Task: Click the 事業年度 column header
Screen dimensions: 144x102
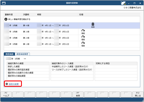Action: click(x=9, y=15)
